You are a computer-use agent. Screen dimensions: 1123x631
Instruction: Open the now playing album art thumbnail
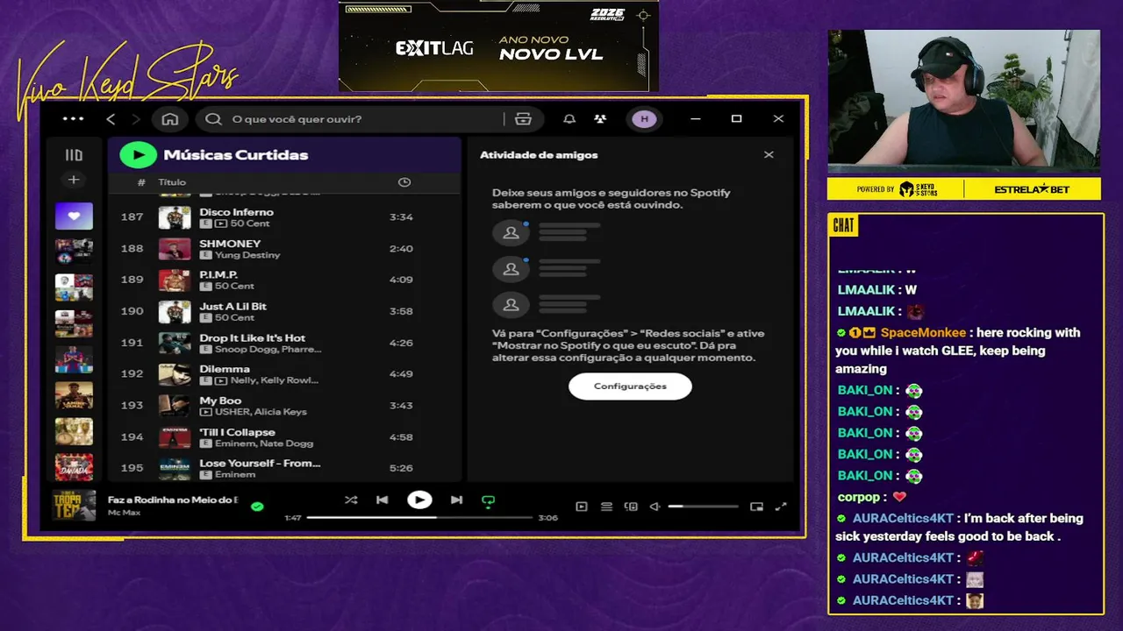tap(74, 506)
